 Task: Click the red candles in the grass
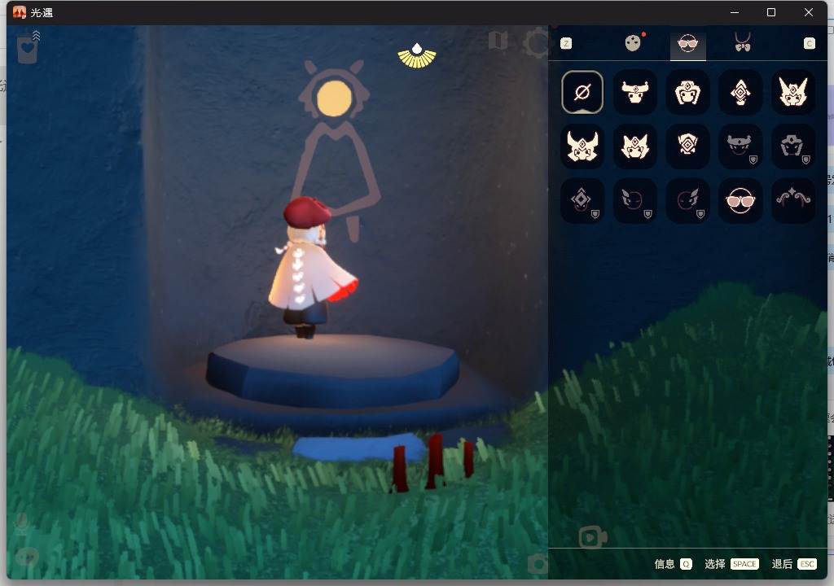(x=434, y=463)
